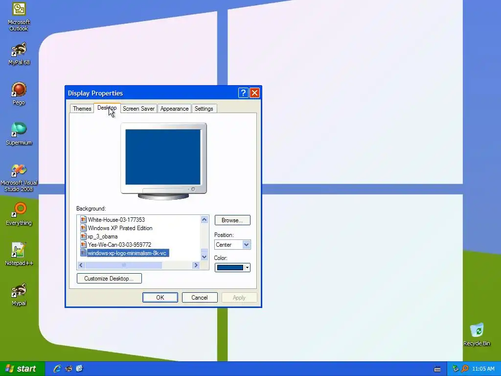Click the Yes-We-Can-03-03-959772 file icon

(83, 245)
